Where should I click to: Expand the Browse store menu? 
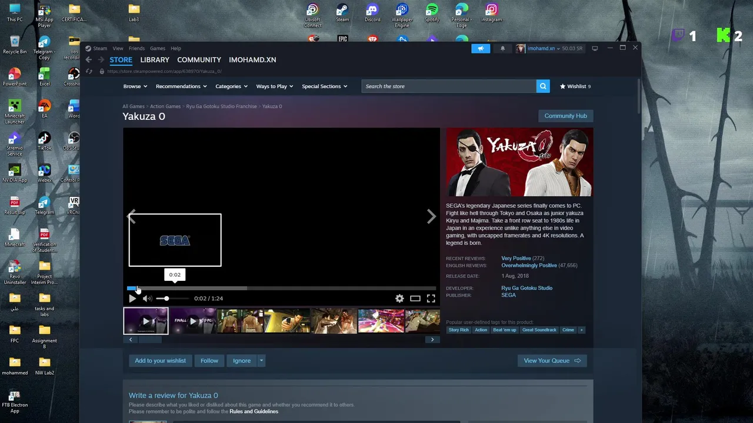pyautogui.click(x=135, y=86)
